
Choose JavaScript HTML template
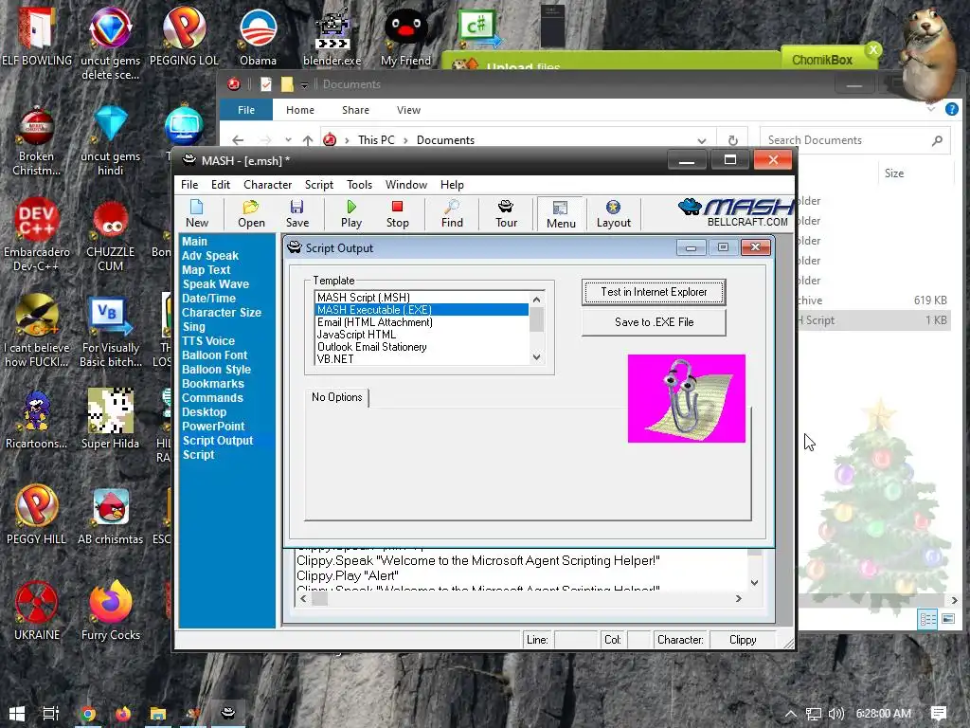[422, 335]
